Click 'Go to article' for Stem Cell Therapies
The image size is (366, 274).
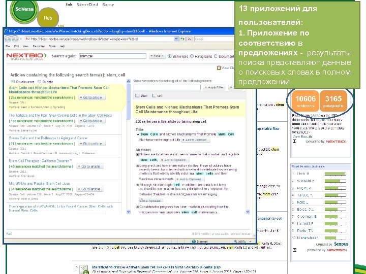point(90,166)
